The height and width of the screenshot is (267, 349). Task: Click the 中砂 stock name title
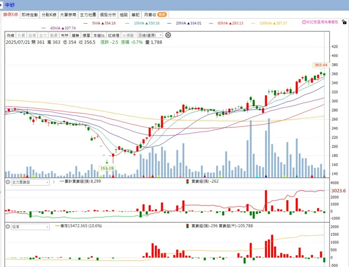click(9, 5)
